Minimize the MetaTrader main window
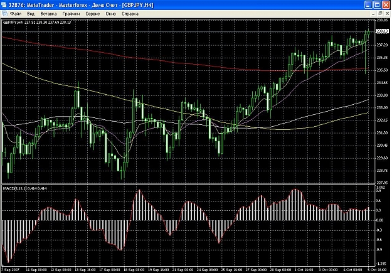392x273 pixels. [368, 5]
